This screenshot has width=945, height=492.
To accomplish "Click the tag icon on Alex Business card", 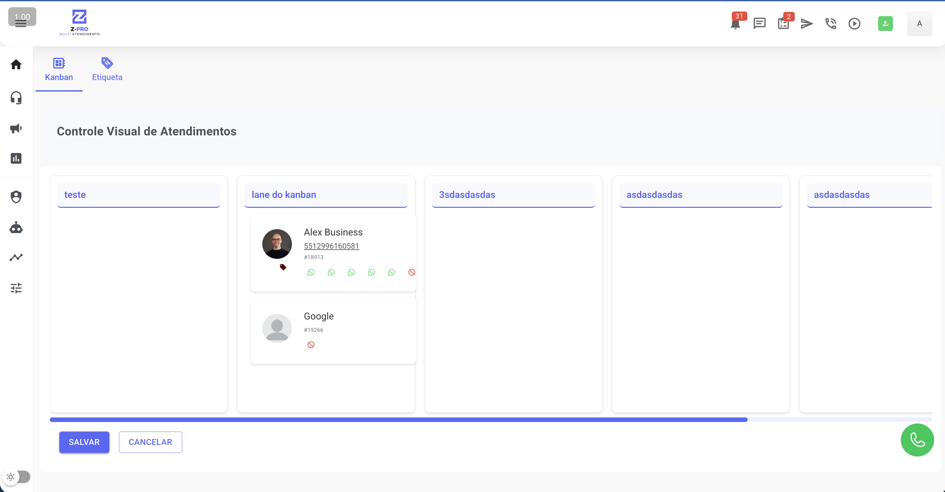I will tap(283, 267).
